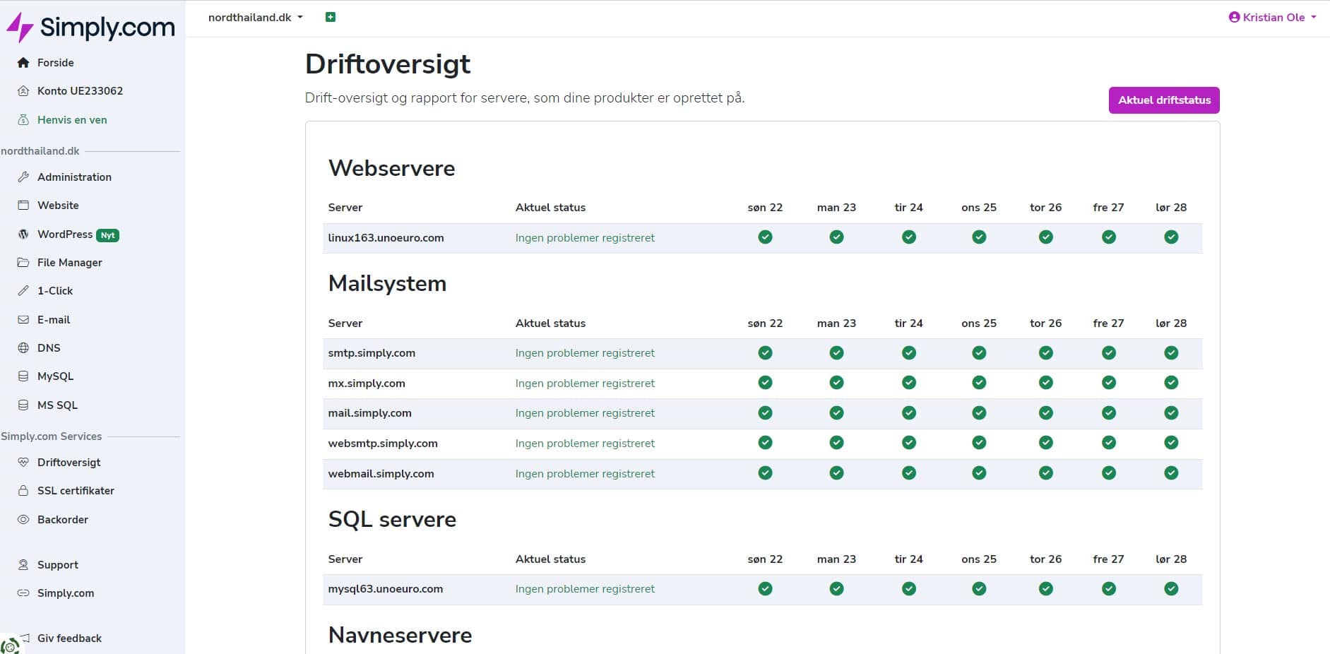This screenshot has width=1330, height=654.
Task: Click the green plus icon beside nordthailand.dk
Action: 330,17
